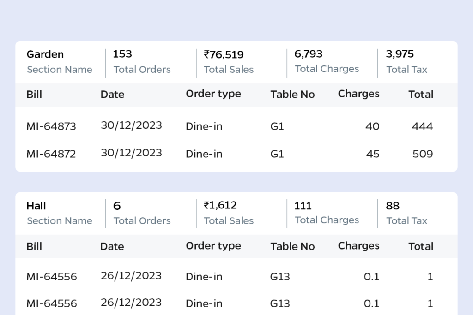Open bill MI-64872
The width and height of the screenshot is (473, 315).
[51, 154]
